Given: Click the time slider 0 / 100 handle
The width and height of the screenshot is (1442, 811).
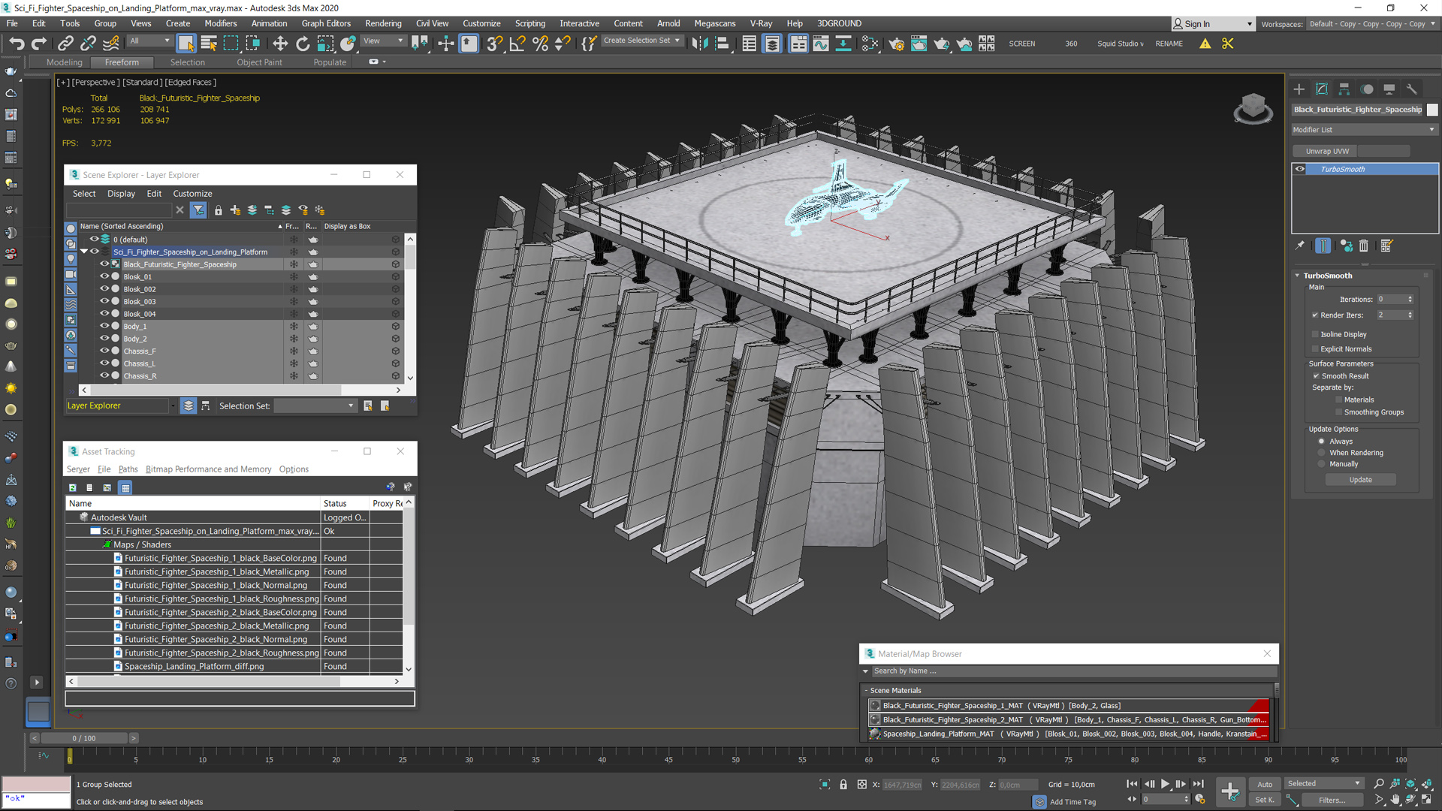Looking at the screenshot, I should click(x=83, y=738).
